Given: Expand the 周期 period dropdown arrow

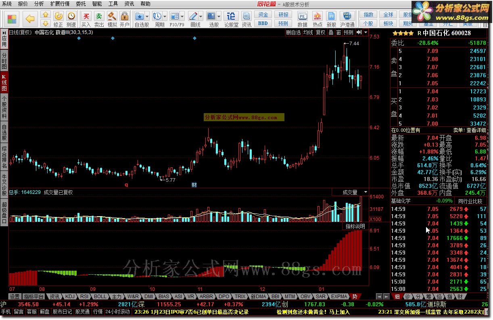Looking at the screenshot, I should [x=165, y=17].
